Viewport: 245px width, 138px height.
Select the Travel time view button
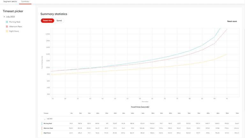(x=47, y=21)
